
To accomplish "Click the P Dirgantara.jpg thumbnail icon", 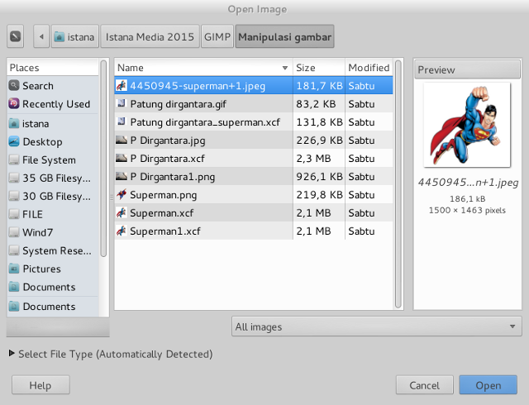I will coord(122,140).
